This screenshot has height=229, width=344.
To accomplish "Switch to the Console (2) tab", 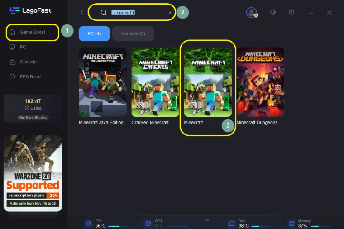I will point(133,33).
